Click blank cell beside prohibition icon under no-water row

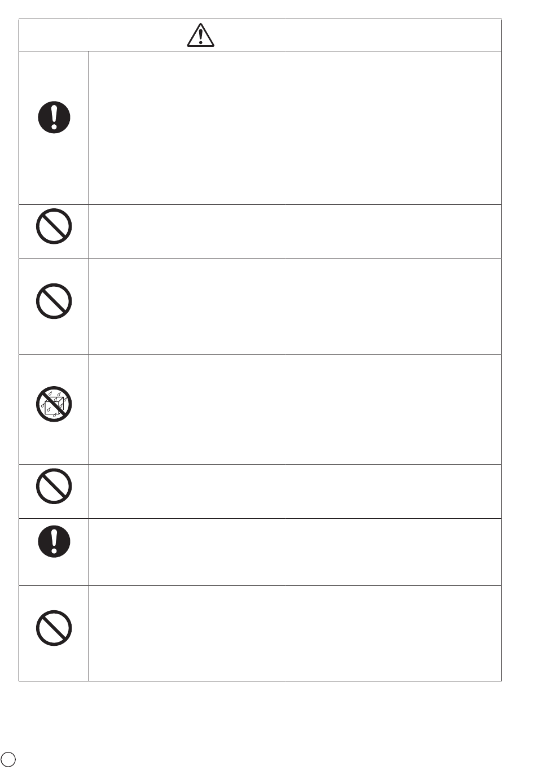coord(295,491)
